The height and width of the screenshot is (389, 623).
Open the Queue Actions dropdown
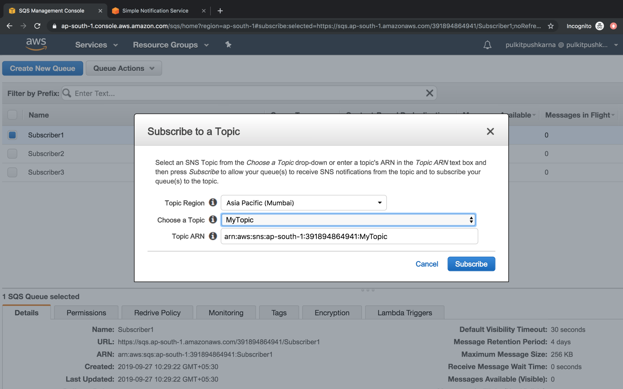[x=124, y=68]
